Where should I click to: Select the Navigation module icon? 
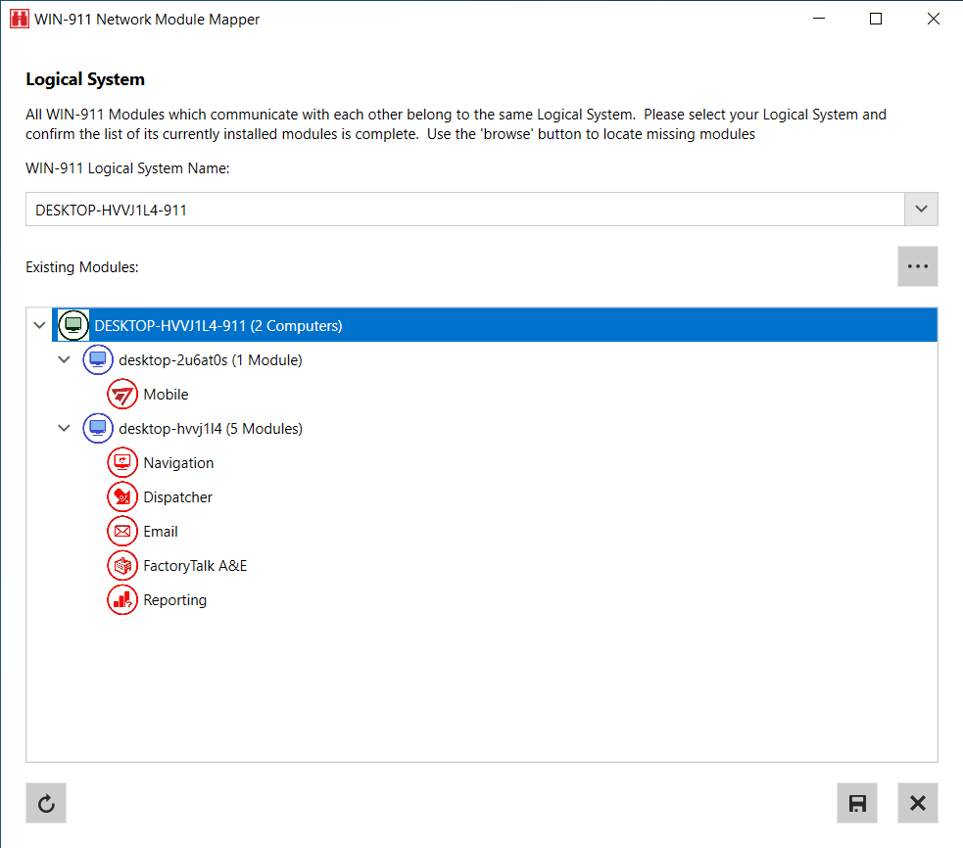121,462
